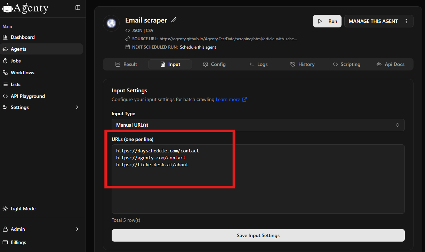Click the Logs terminal icon
Viewport: 425px width, 252px height.
click(x=251, y=64)
